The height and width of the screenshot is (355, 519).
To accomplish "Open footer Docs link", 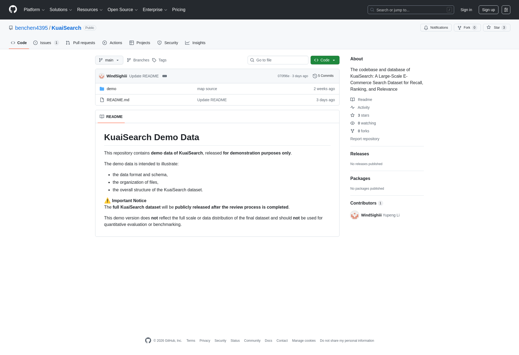I will [268, 341].
